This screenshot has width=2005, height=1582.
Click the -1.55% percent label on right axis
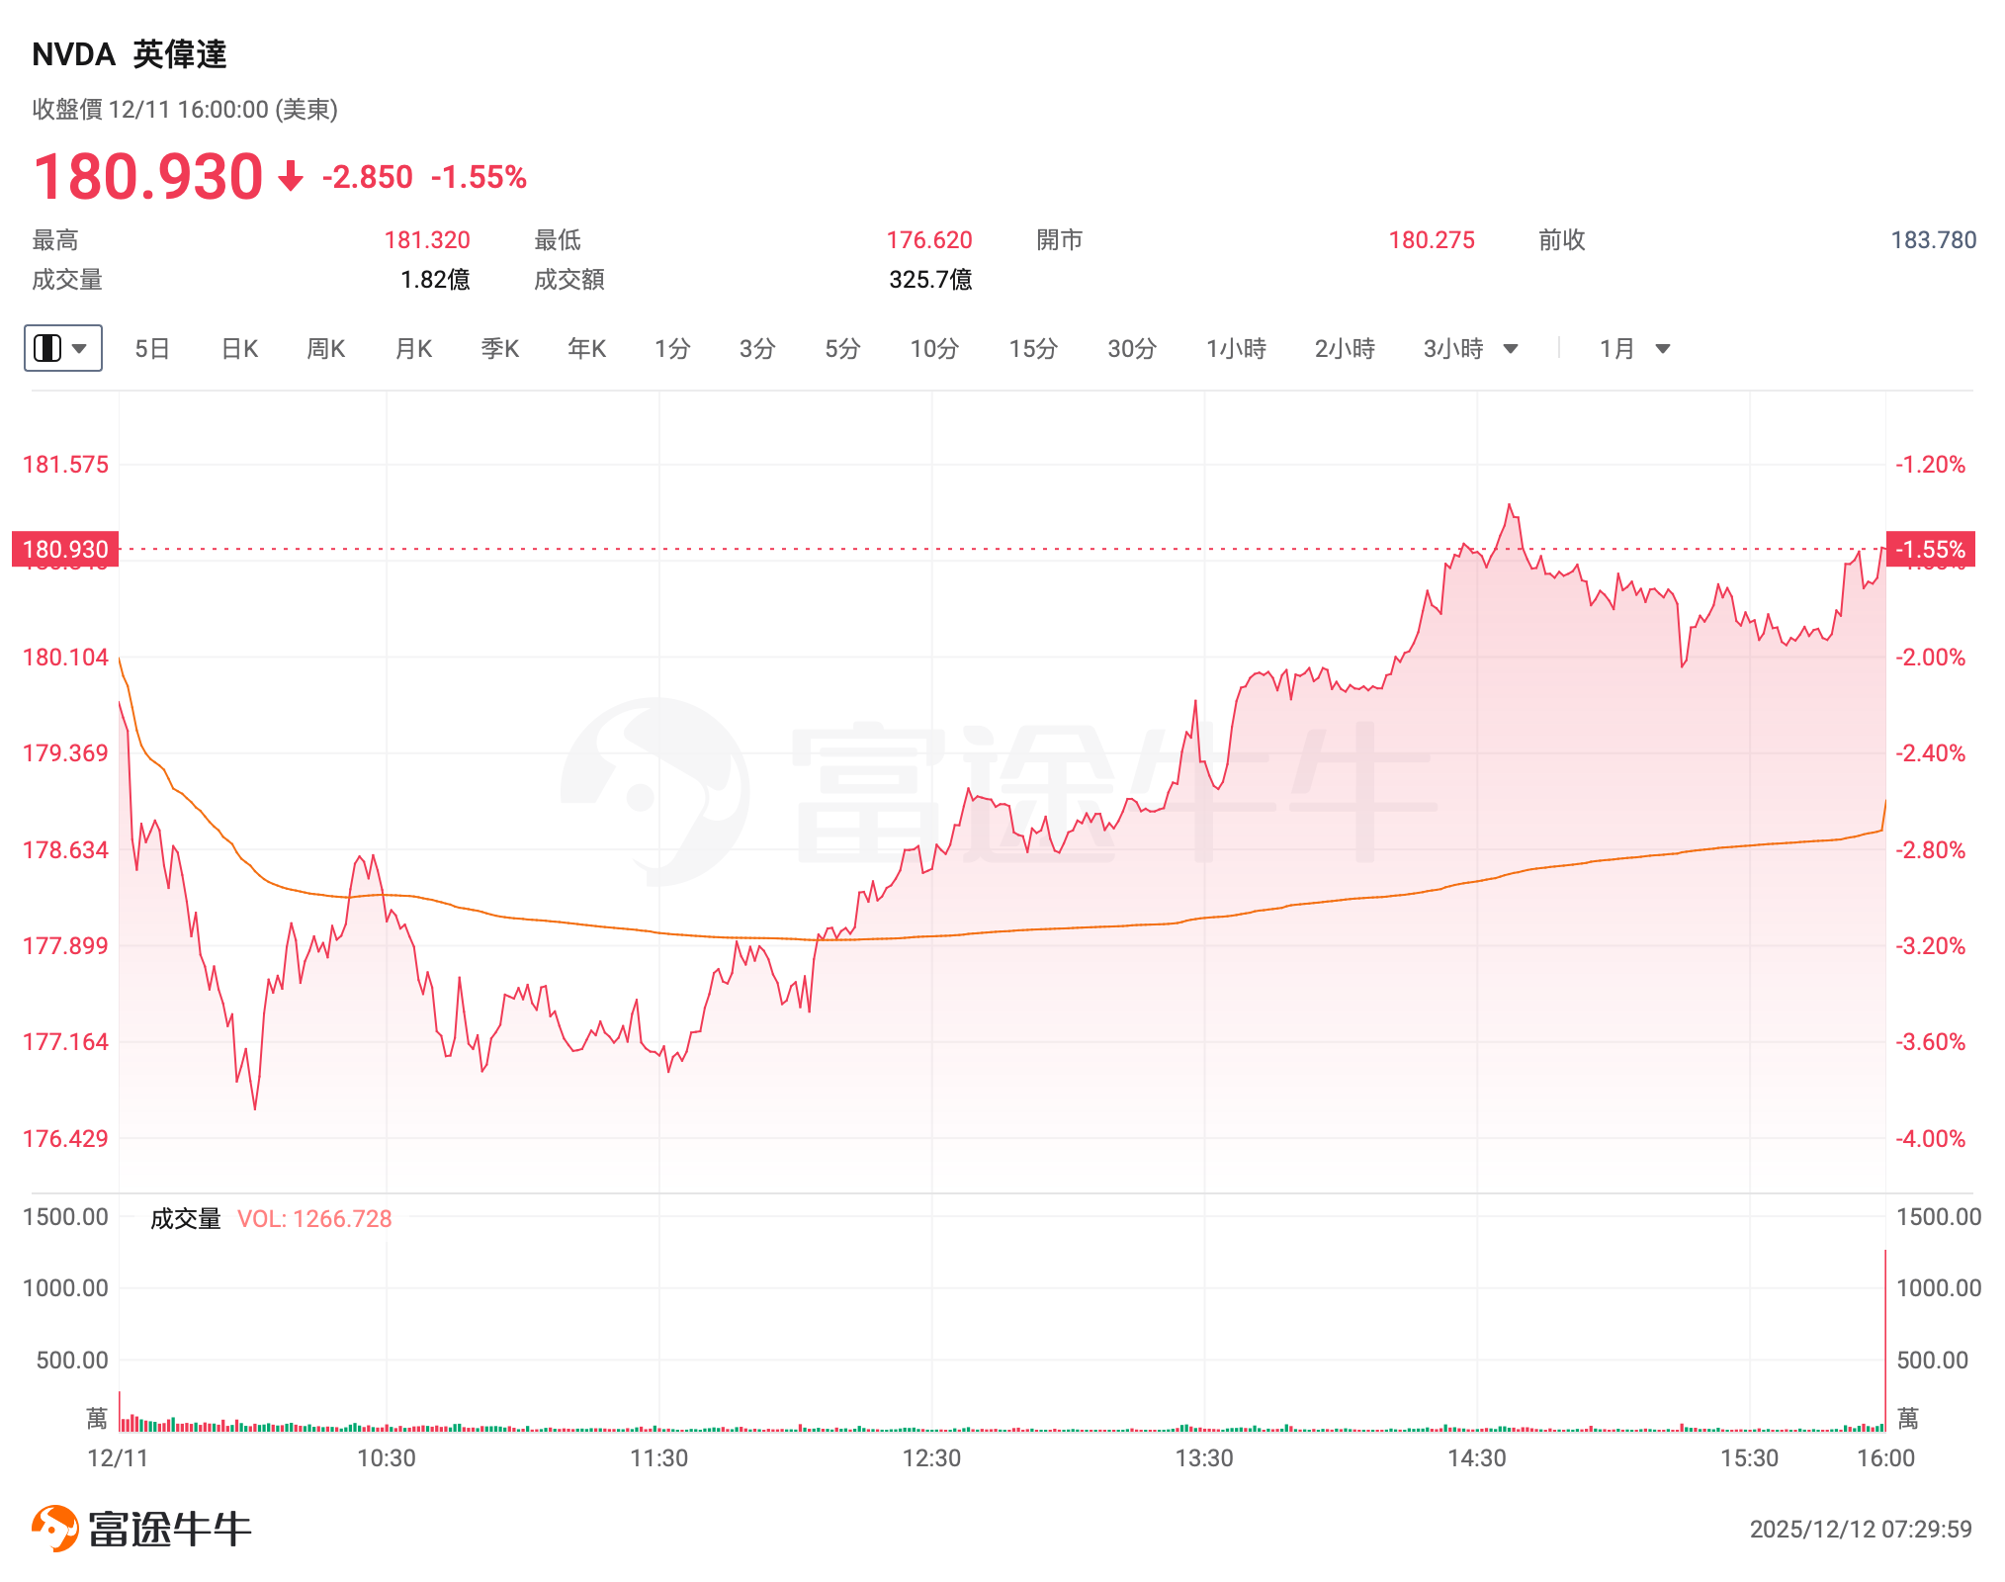click(1930, 550)
